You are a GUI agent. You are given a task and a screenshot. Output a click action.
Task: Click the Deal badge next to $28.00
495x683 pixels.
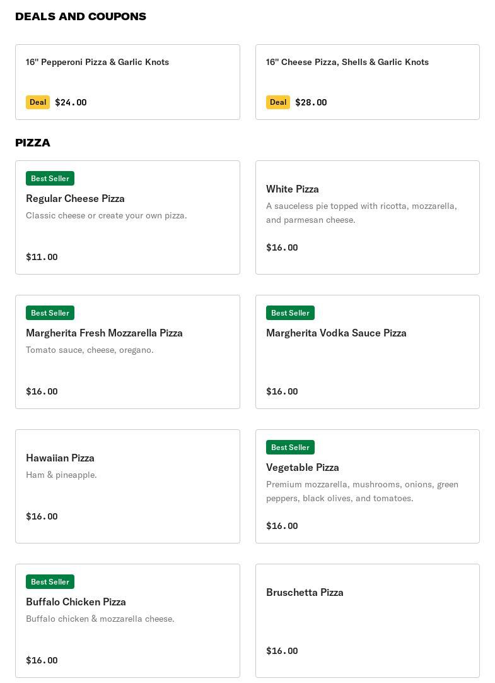278,102
